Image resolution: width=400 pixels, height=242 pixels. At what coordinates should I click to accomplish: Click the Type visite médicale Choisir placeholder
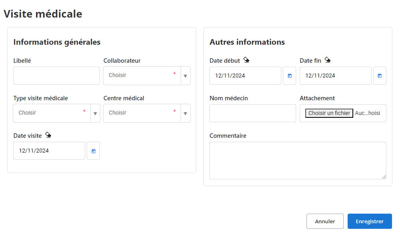tap(27, 113)
